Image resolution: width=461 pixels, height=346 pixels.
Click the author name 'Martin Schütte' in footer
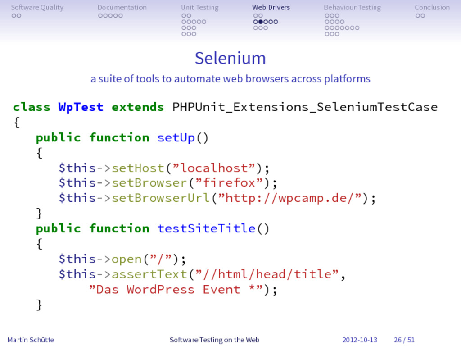(x=31, y=340)
